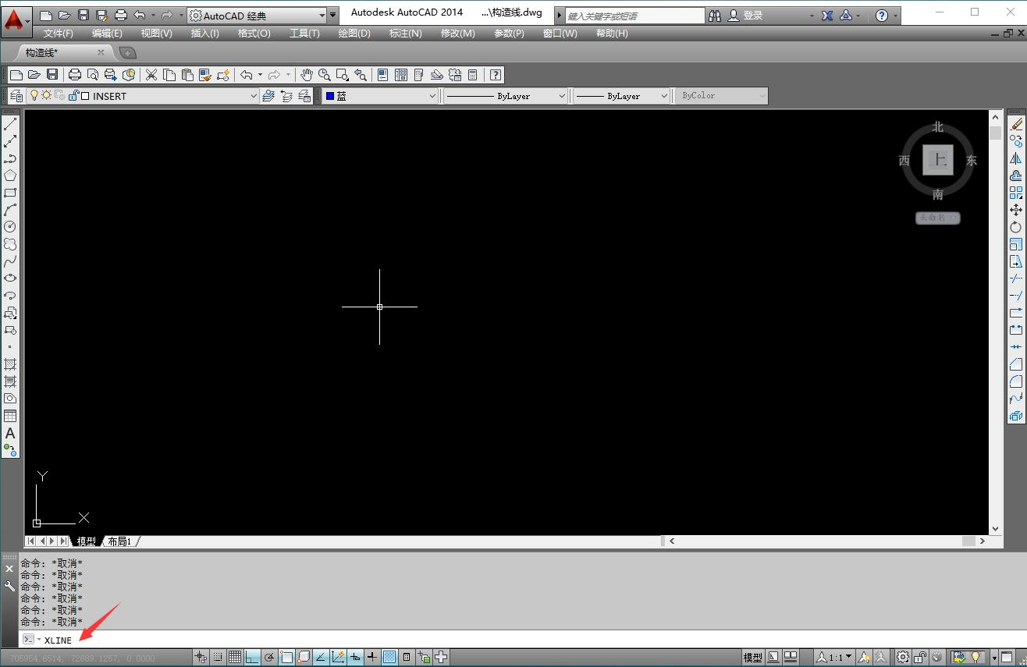Toggle Object Snap in status bar

point(287,657)
